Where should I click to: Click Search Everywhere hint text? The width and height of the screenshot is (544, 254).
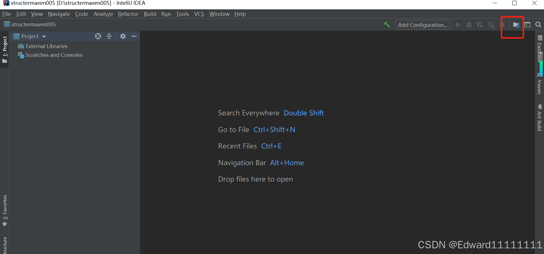coord(249,113)
